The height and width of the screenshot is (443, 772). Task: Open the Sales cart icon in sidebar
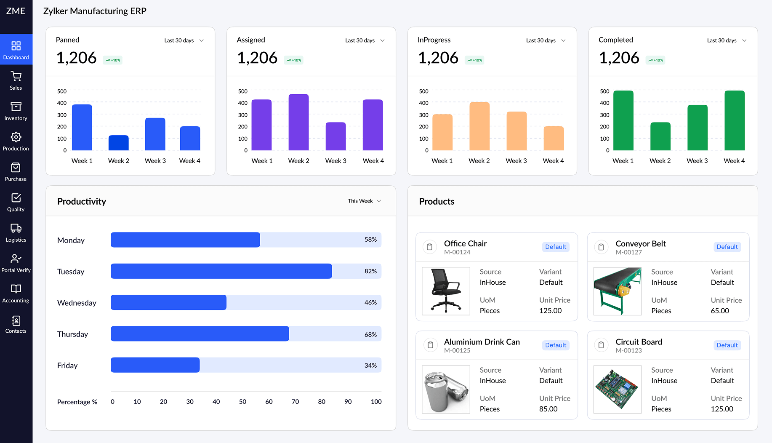16,76
